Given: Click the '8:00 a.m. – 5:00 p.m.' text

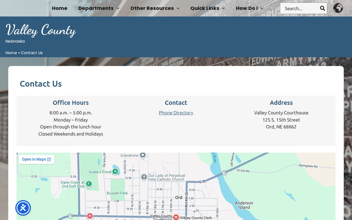Looking at the screenshot, I should point(71,113).
